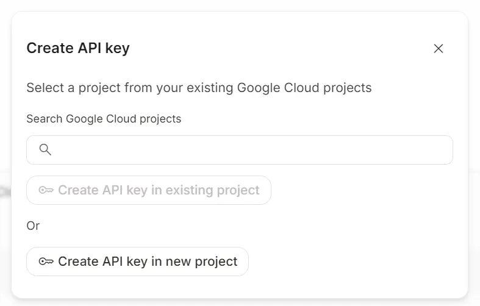Open project list via the search box
Image resolution: width=480 pixels, height=306 pixels.
click(244, 150)
